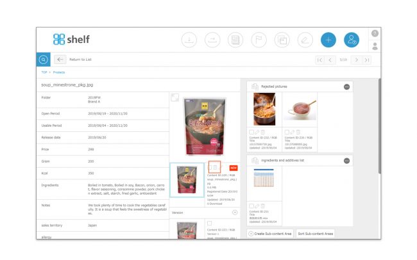Click the flag icon in the toolbar
The image size is (417, 260).
[x=259, y=40]
